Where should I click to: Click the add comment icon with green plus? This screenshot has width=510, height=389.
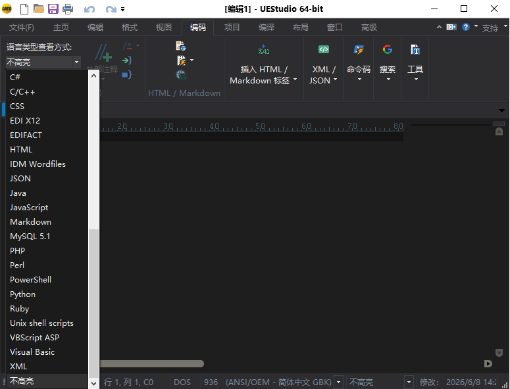tap(103, 53)
